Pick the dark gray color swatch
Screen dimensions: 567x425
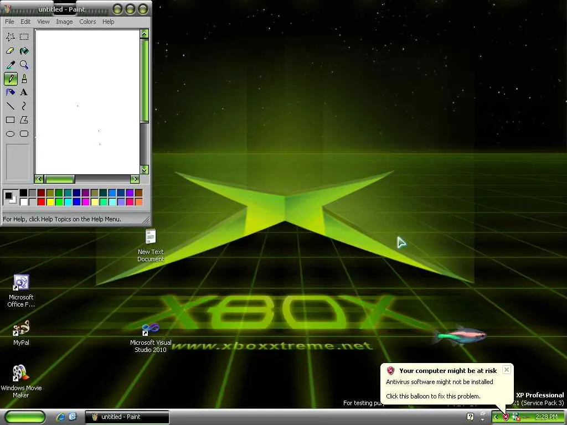pyautogui.click(x=33, y=193)
